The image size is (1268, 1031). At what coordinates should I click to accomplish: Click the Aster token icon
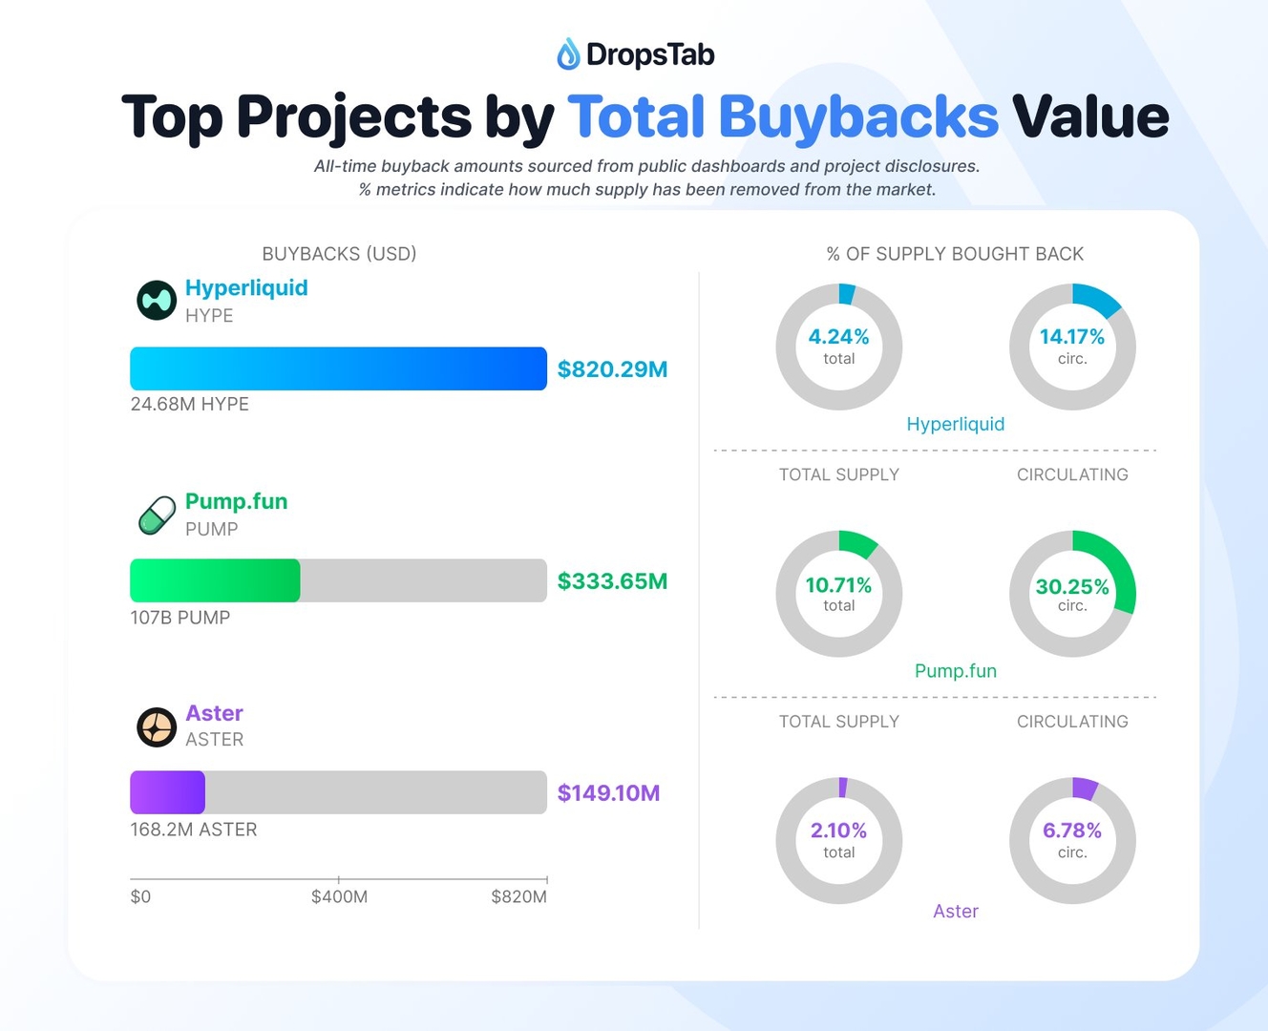point(157,727)
